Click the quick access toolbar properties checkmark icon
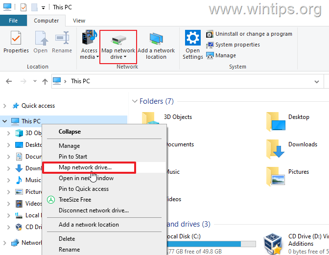 pyautogui.click(x=23, y=7)
